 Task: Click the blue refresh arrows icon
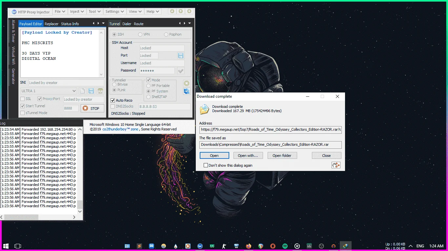point(187,91)
